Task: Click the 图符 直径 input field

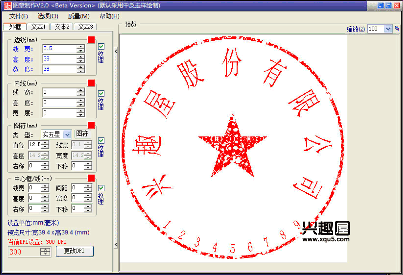Action: click(35, 145)
